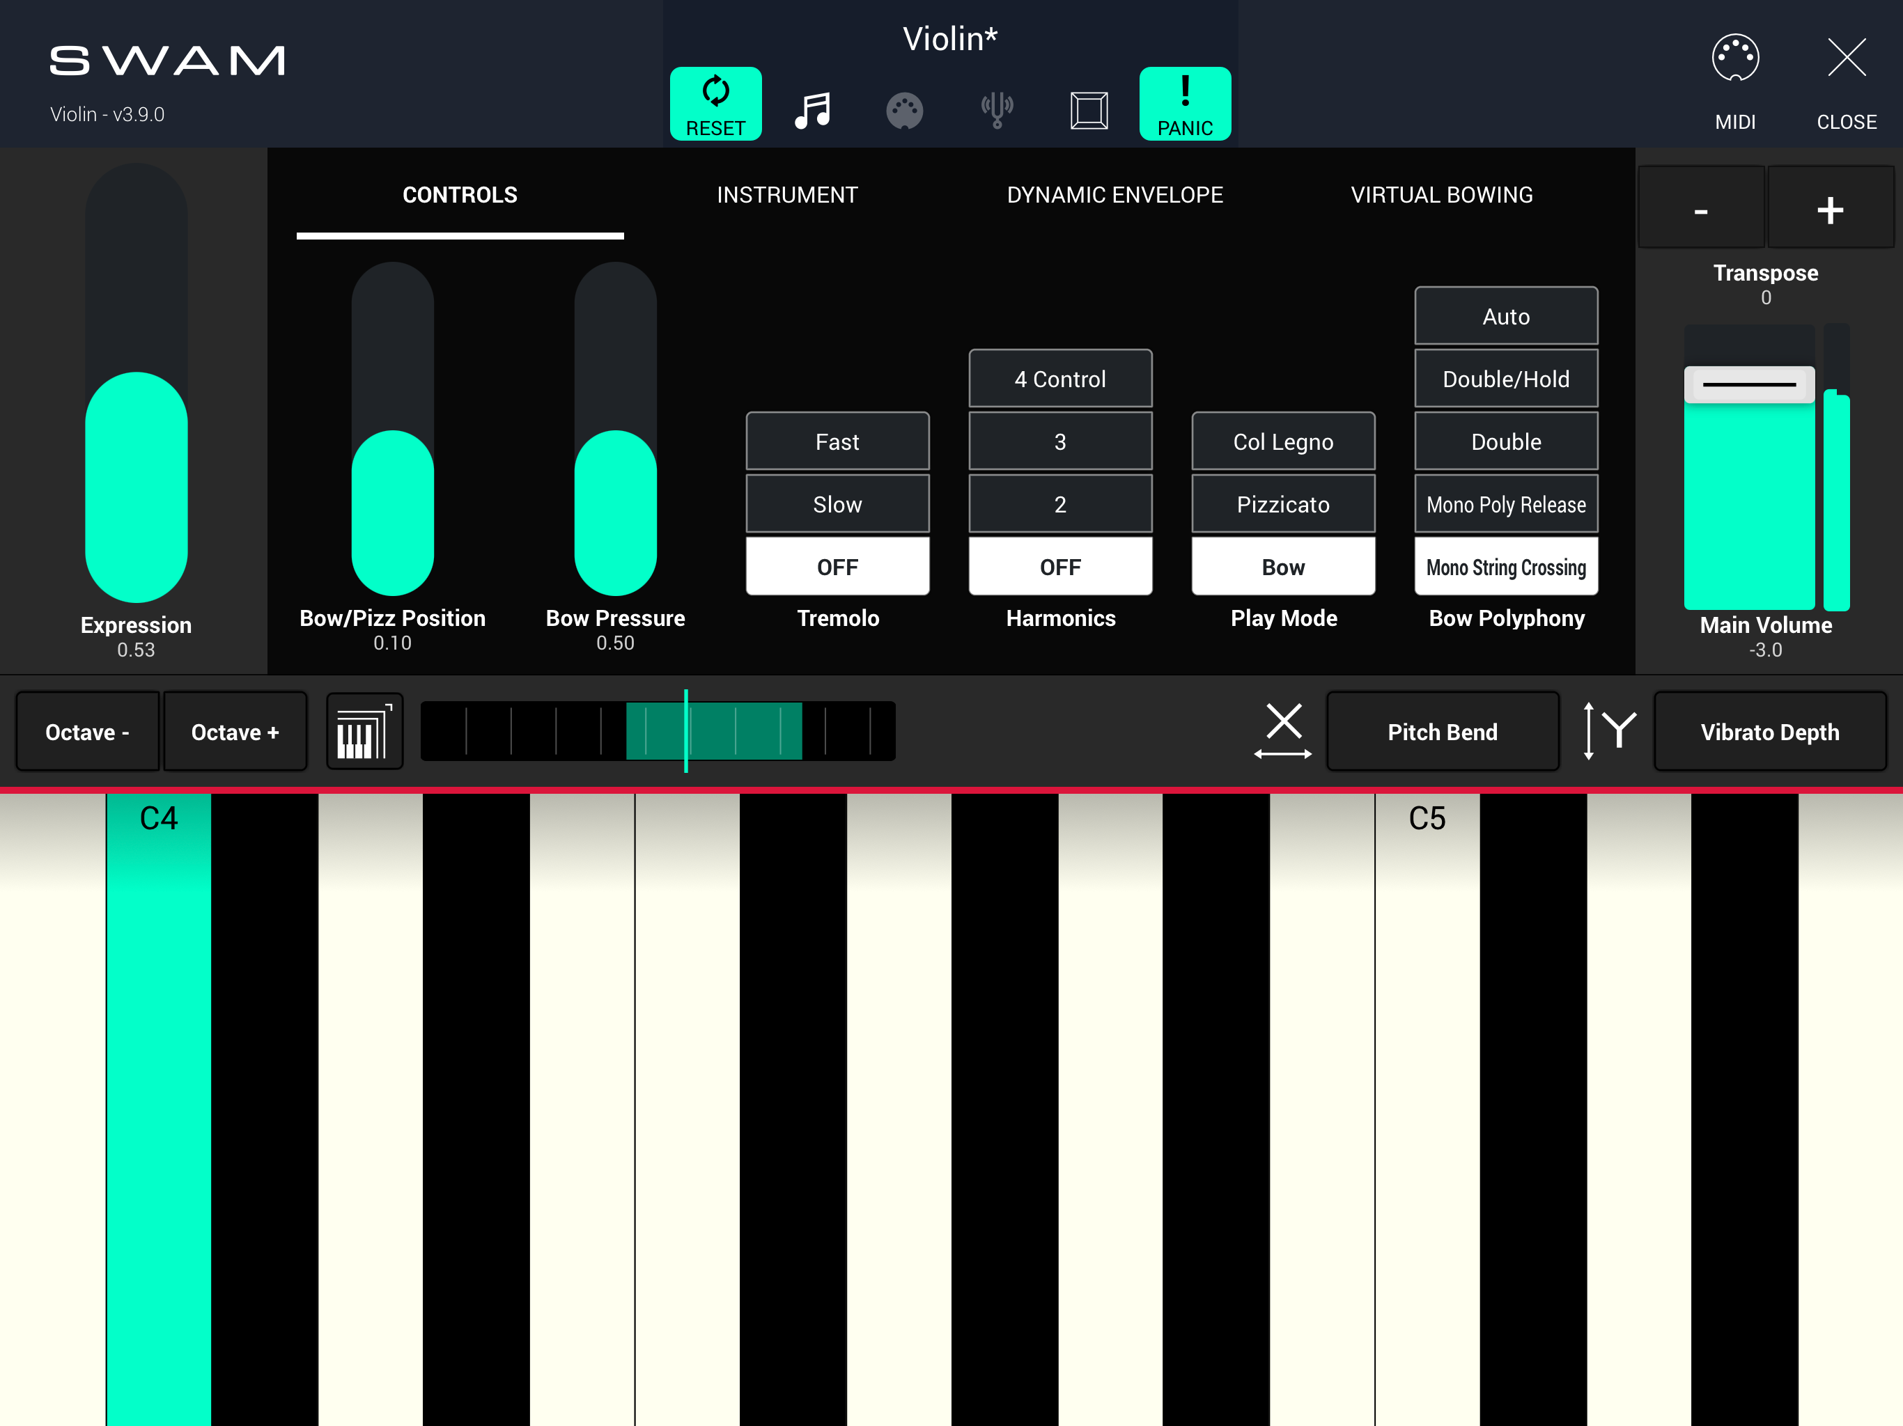Open the MIDI mapping palette icon
The width and height of the screenshot is (1903, 1426).
pos(905,111)
